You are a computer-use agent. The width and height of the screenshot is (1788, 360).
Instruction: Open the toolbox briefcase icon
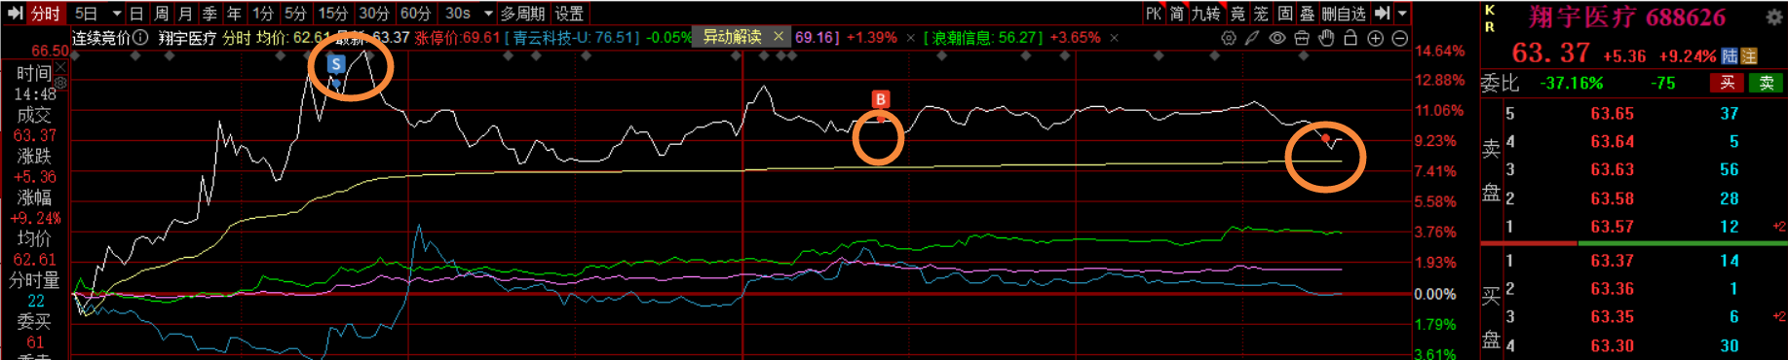(1301, 38)
